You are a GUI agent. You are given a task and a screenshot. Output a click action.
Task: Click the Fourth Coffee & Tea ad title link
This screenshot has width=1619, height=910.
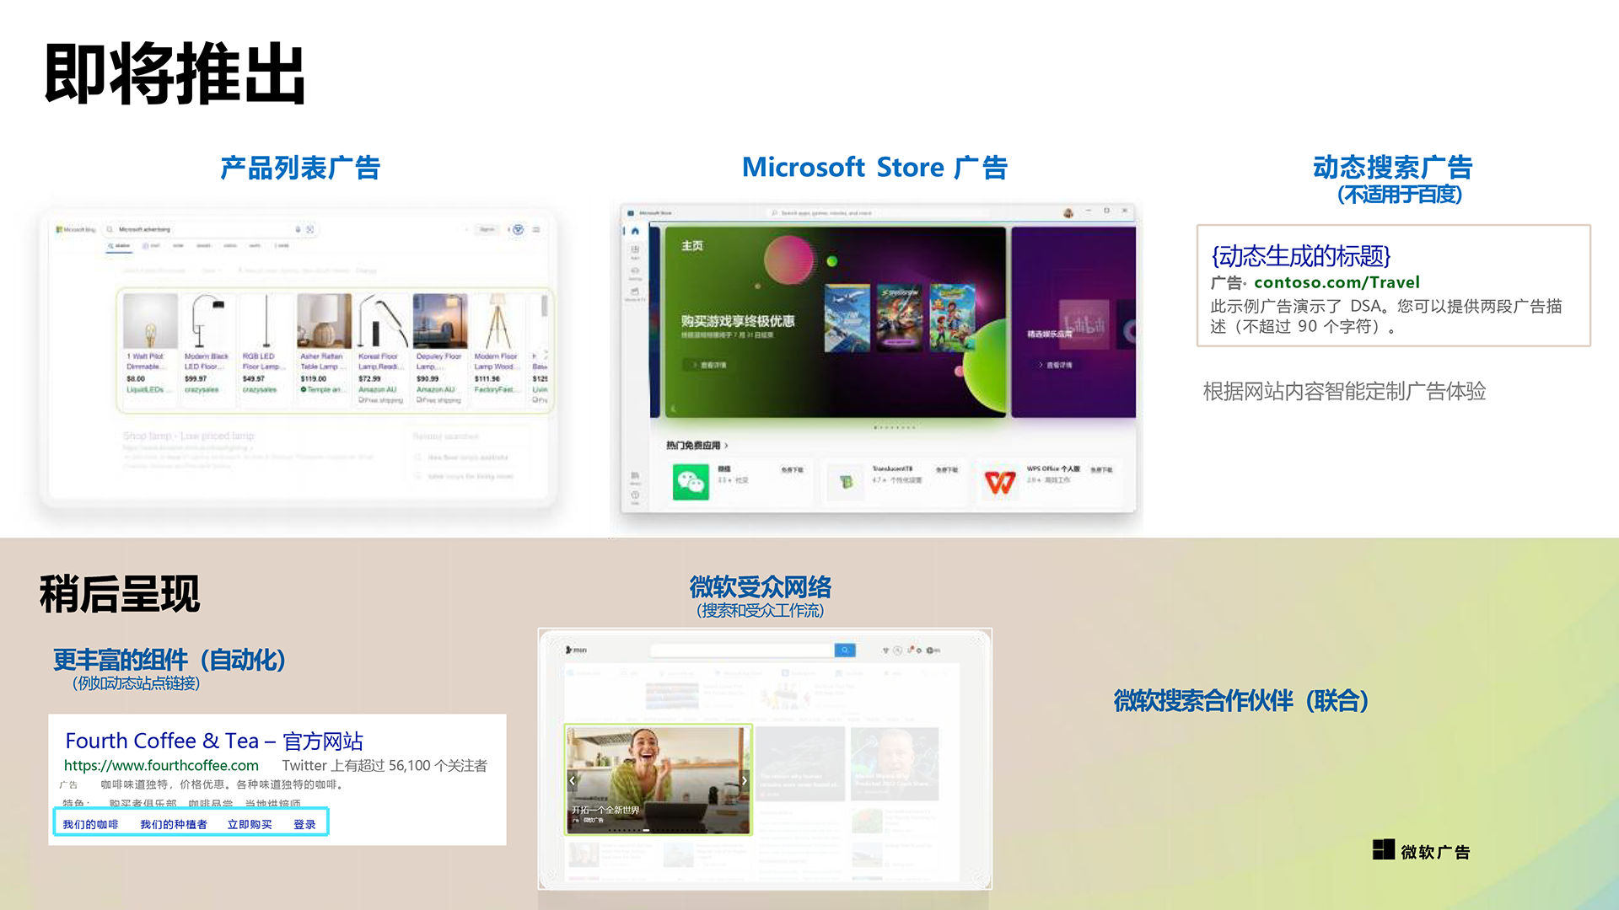(214, 741)
